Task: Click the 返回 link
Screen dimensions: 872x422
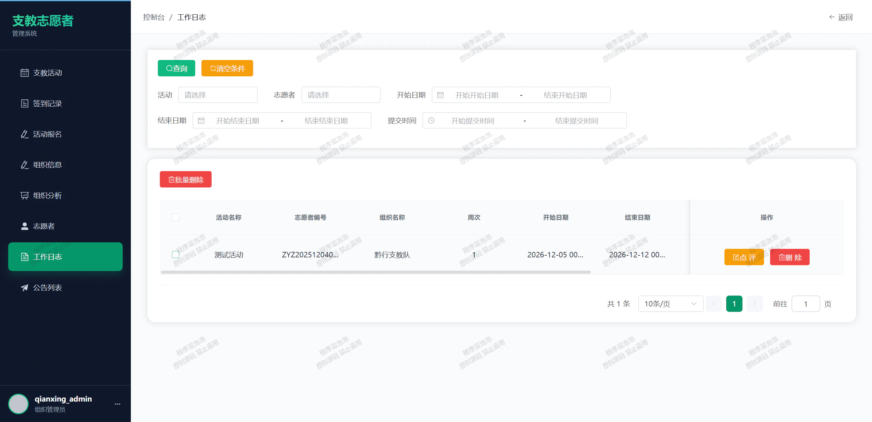Action: click(841, 17)
